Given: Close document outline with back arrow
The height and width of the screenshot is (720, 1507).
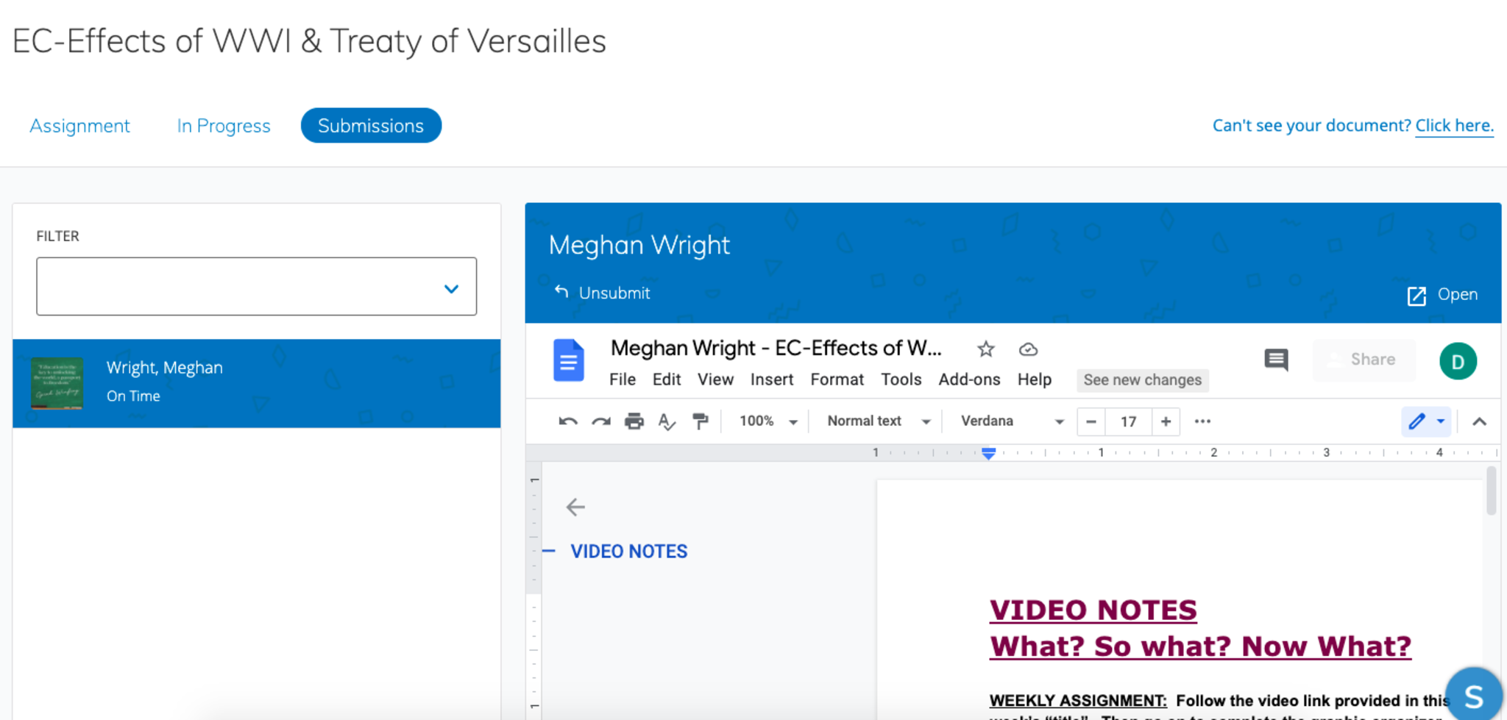Looking at the screenshot, I should pos(575,507).
